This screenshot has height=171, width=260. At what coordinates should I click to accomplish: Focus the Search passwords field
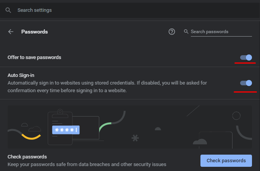click(221, 32)
